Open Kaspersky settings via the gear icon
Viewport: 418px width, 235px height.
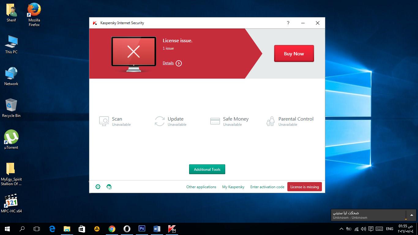98,187
